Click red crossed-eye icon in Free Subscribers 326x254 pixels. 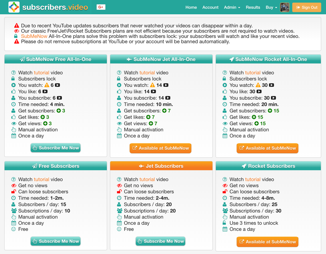pos(14,186)
